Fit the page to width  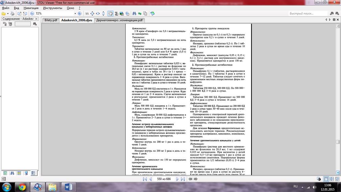pyautogui.click(x=98, y=14)
